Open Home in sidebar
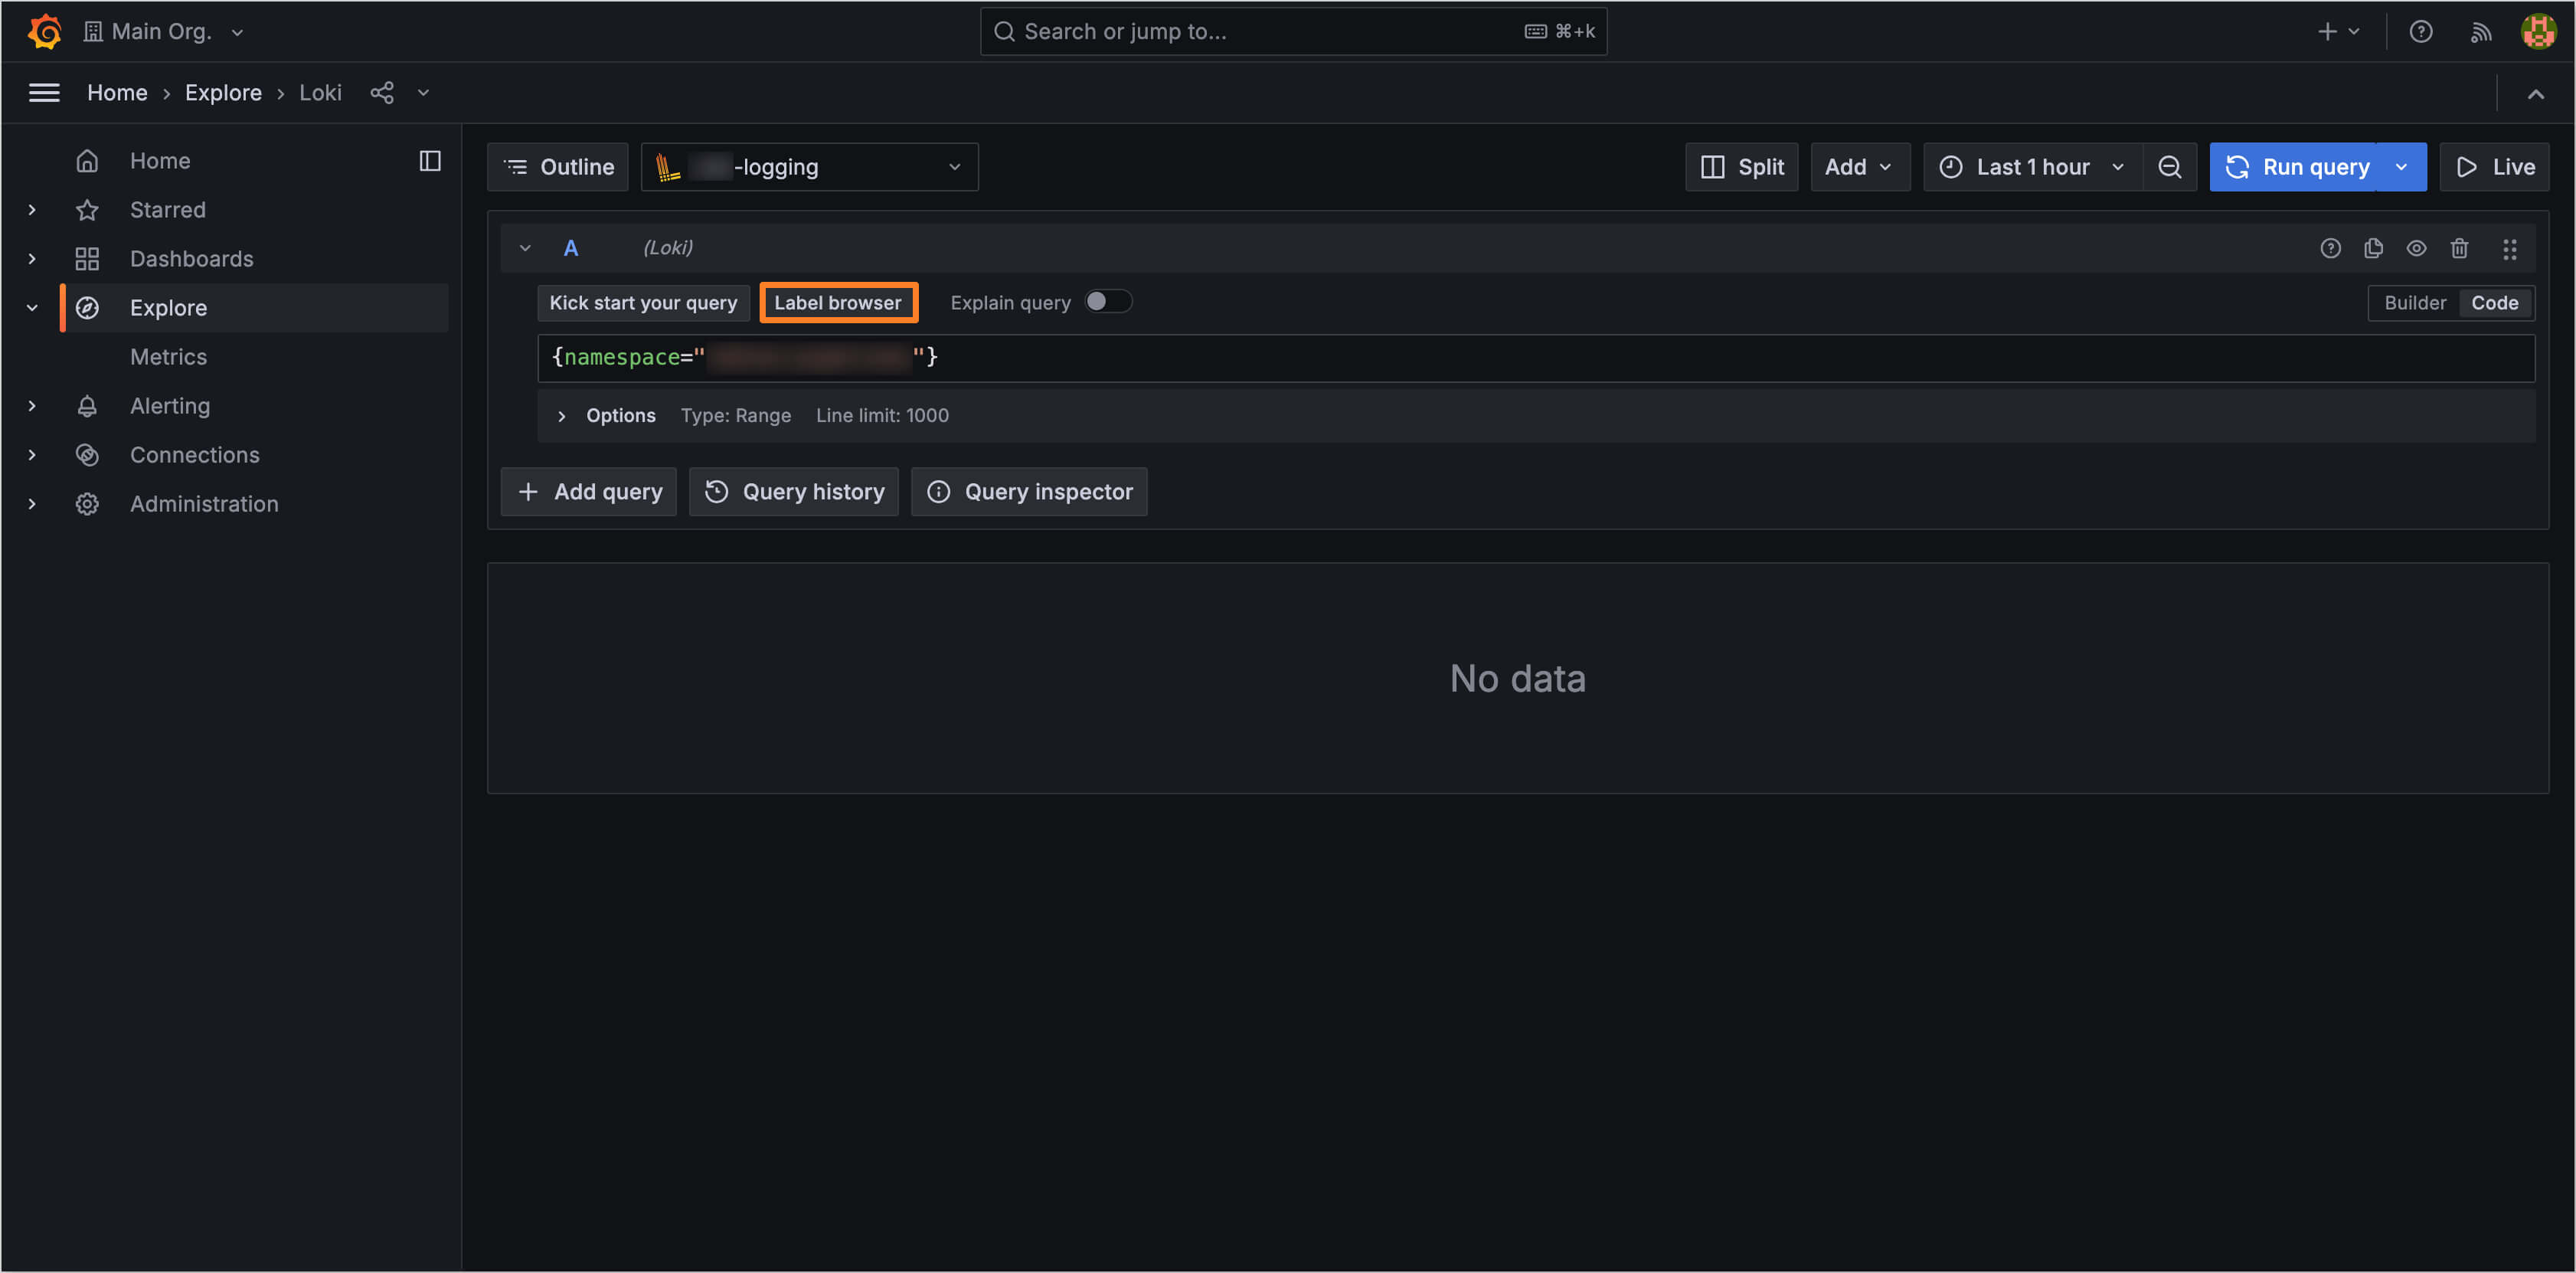Screen dimensions: 2576x1273 (160, 161)
